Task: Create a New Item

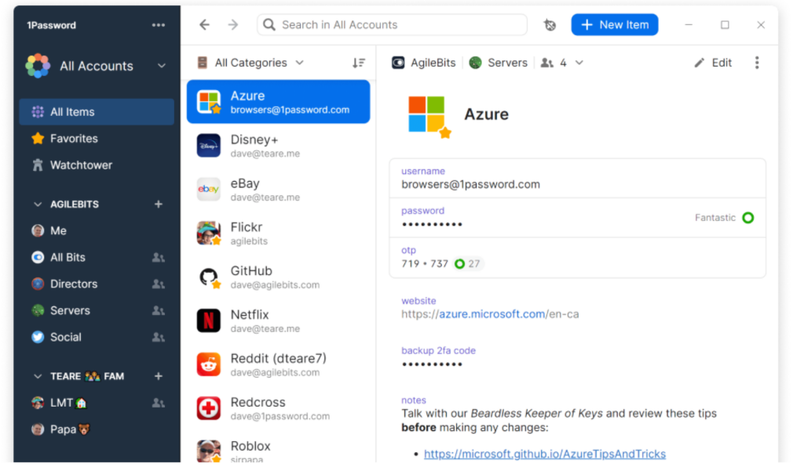Action: click(x=615, y=24)
